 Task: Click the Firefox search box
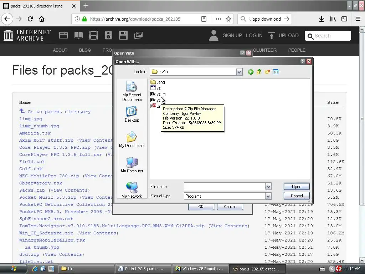264,19
